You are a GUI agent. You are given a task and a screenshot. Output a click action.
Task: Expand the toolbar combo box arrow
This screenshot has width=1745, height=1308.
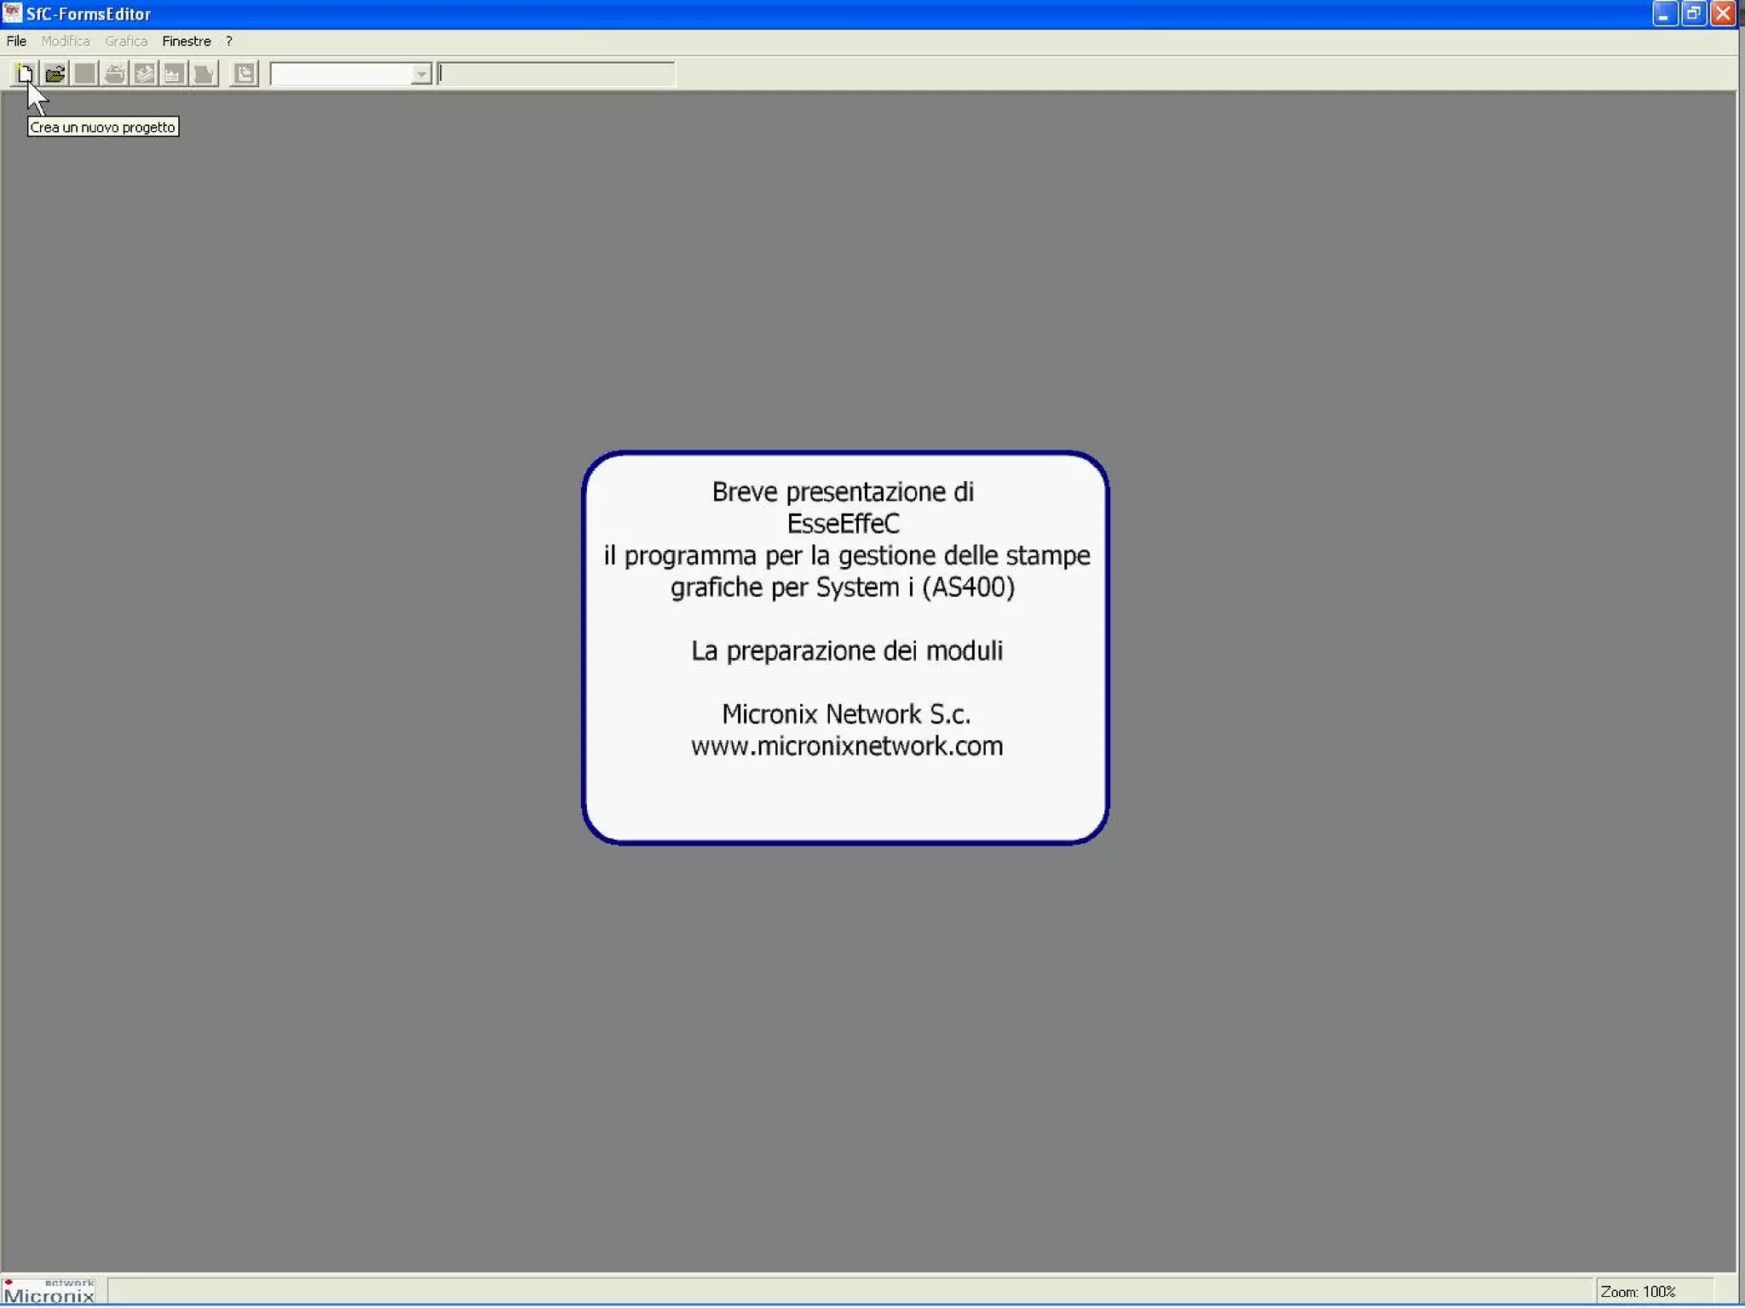point(421,75)
